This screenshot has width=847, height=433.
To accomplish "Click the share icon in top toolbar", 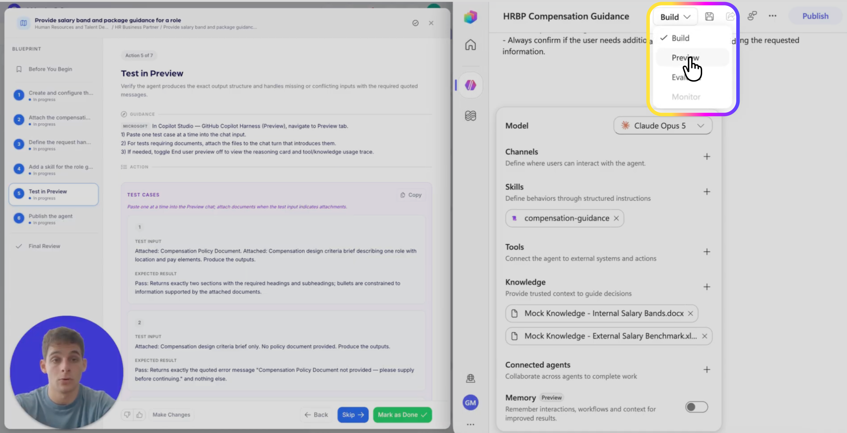I will [730, 16].
